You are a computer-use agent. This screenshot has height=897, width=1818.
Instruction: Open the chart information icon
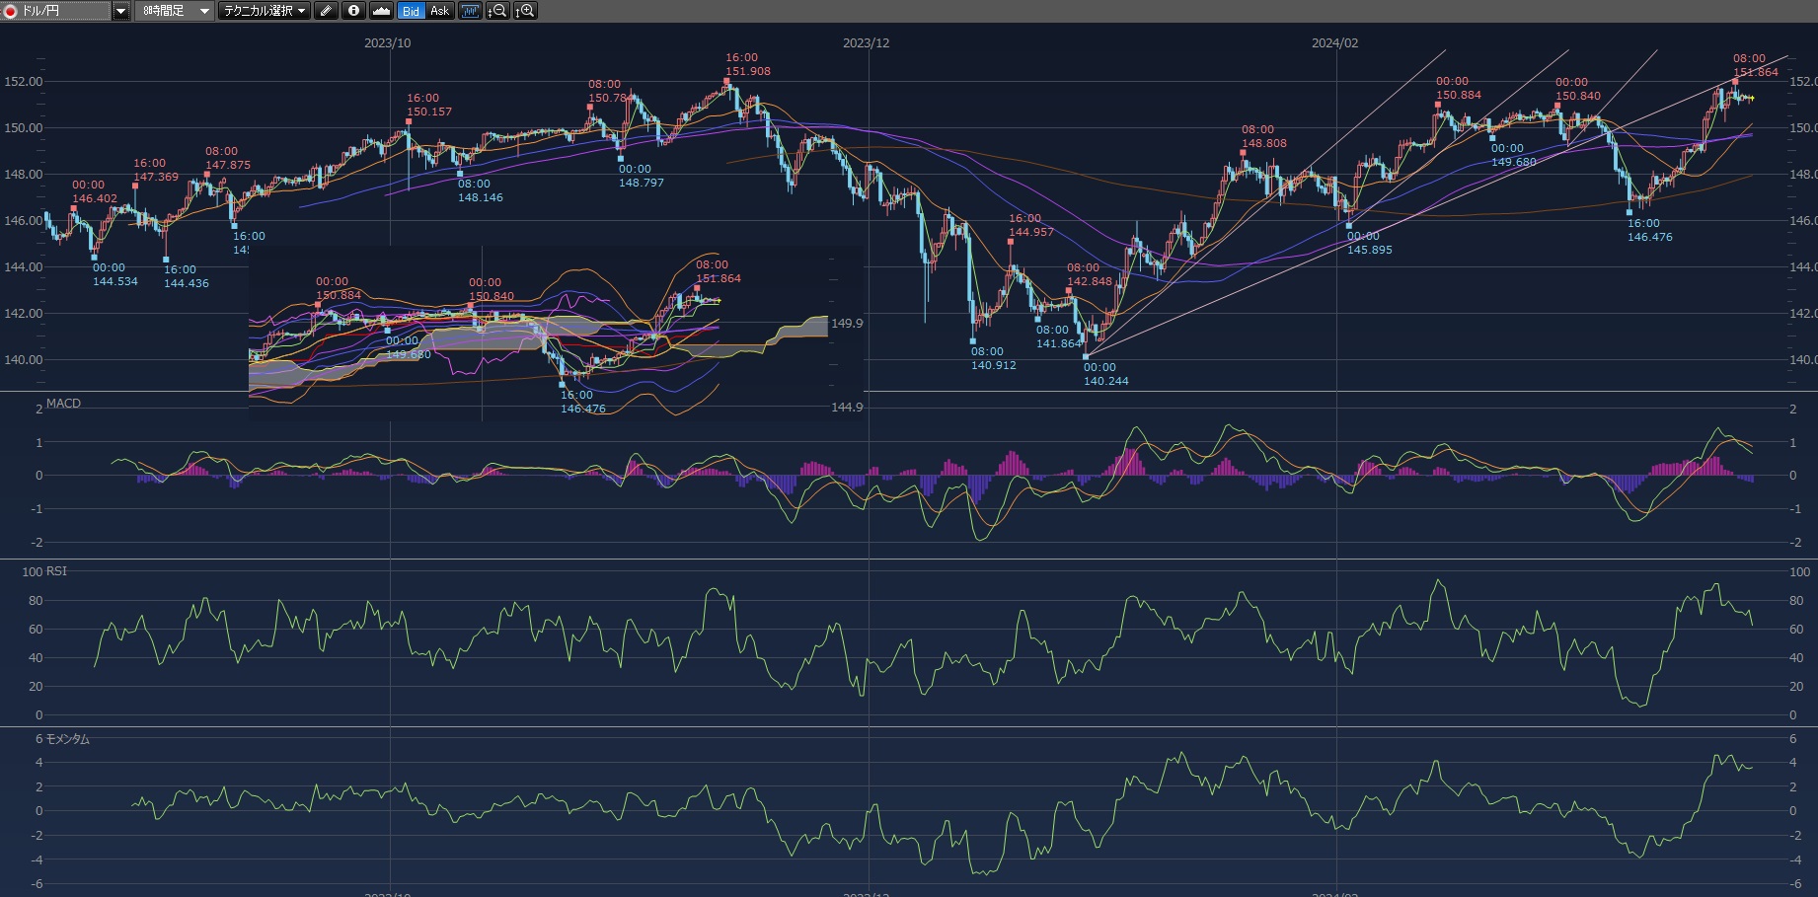(353, 11)
